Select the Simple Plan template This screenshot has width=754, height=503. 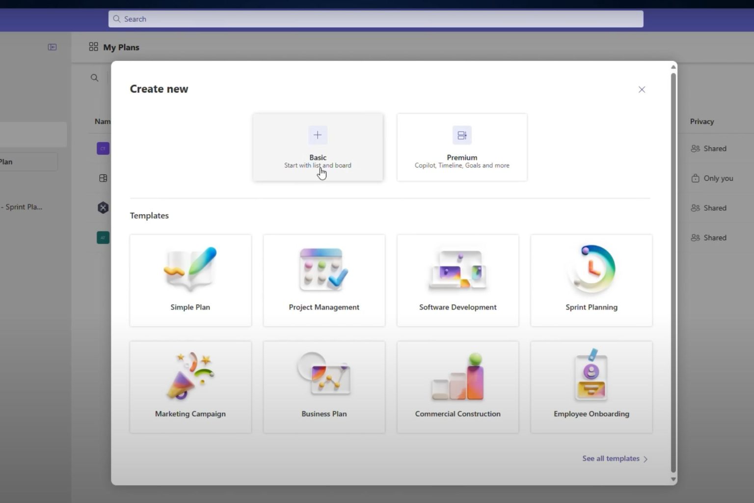point(190,280)
